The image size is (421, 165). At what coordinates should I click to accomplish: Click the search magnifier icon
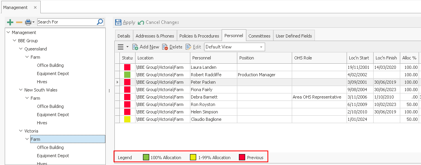[x=99, y=22]
